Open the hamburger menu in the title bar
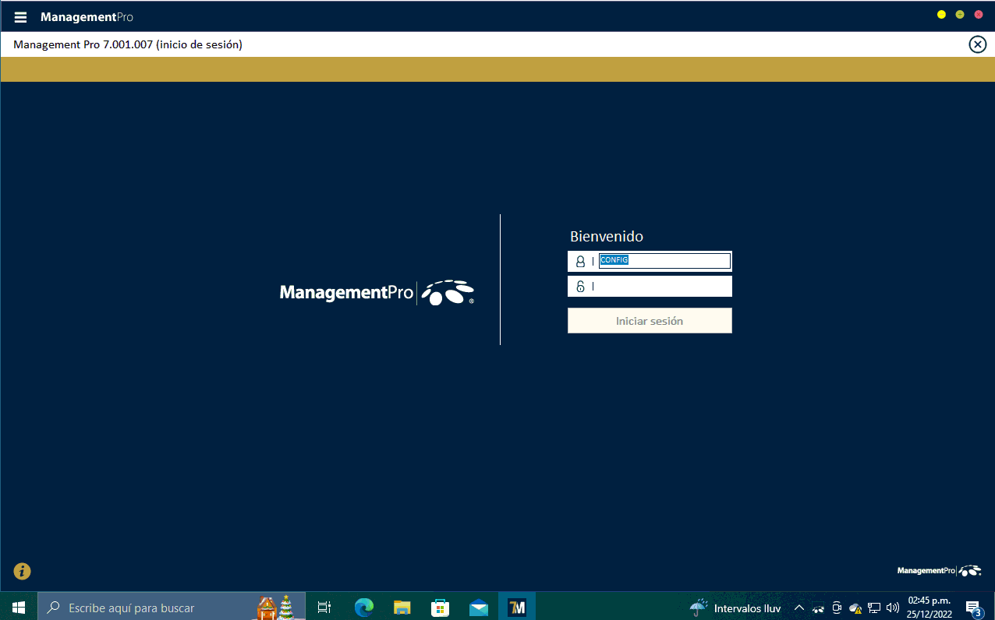The height and width of the screenshot is (620, 995). pos(20,17)
